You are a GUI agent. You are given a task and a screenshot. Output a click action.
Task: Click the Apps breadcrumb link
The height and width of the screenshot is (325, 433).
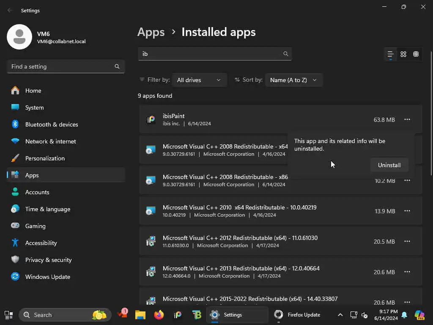pos(151,32)
